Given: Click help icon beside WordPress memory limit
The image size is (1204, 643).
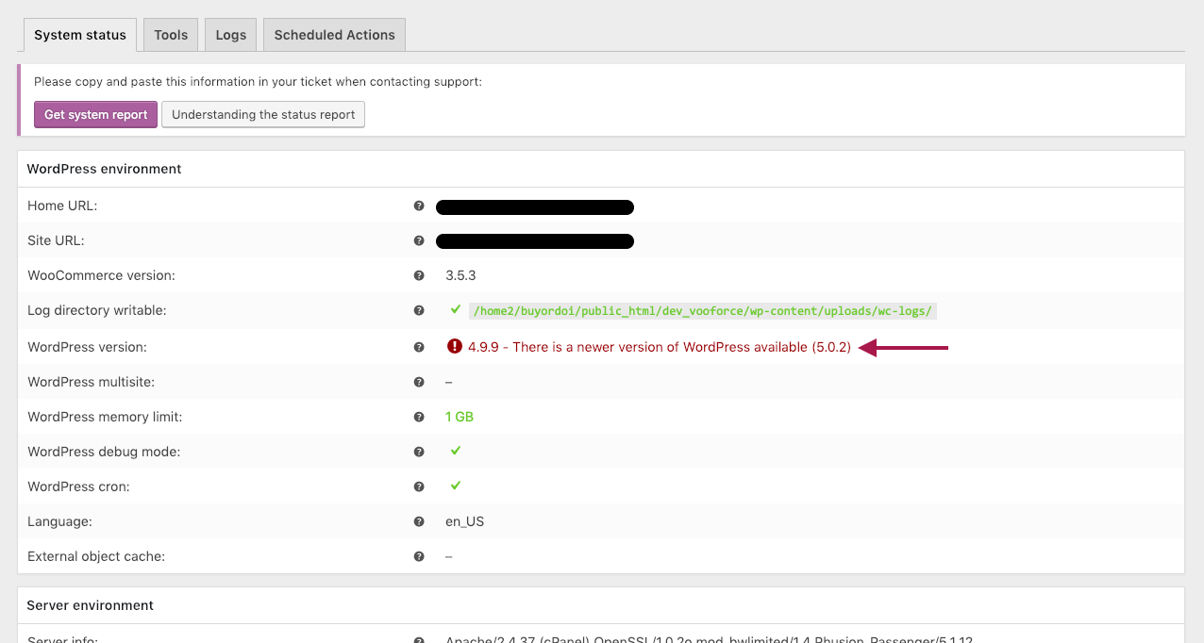Looking at the screenshot, I should point(419,417).
